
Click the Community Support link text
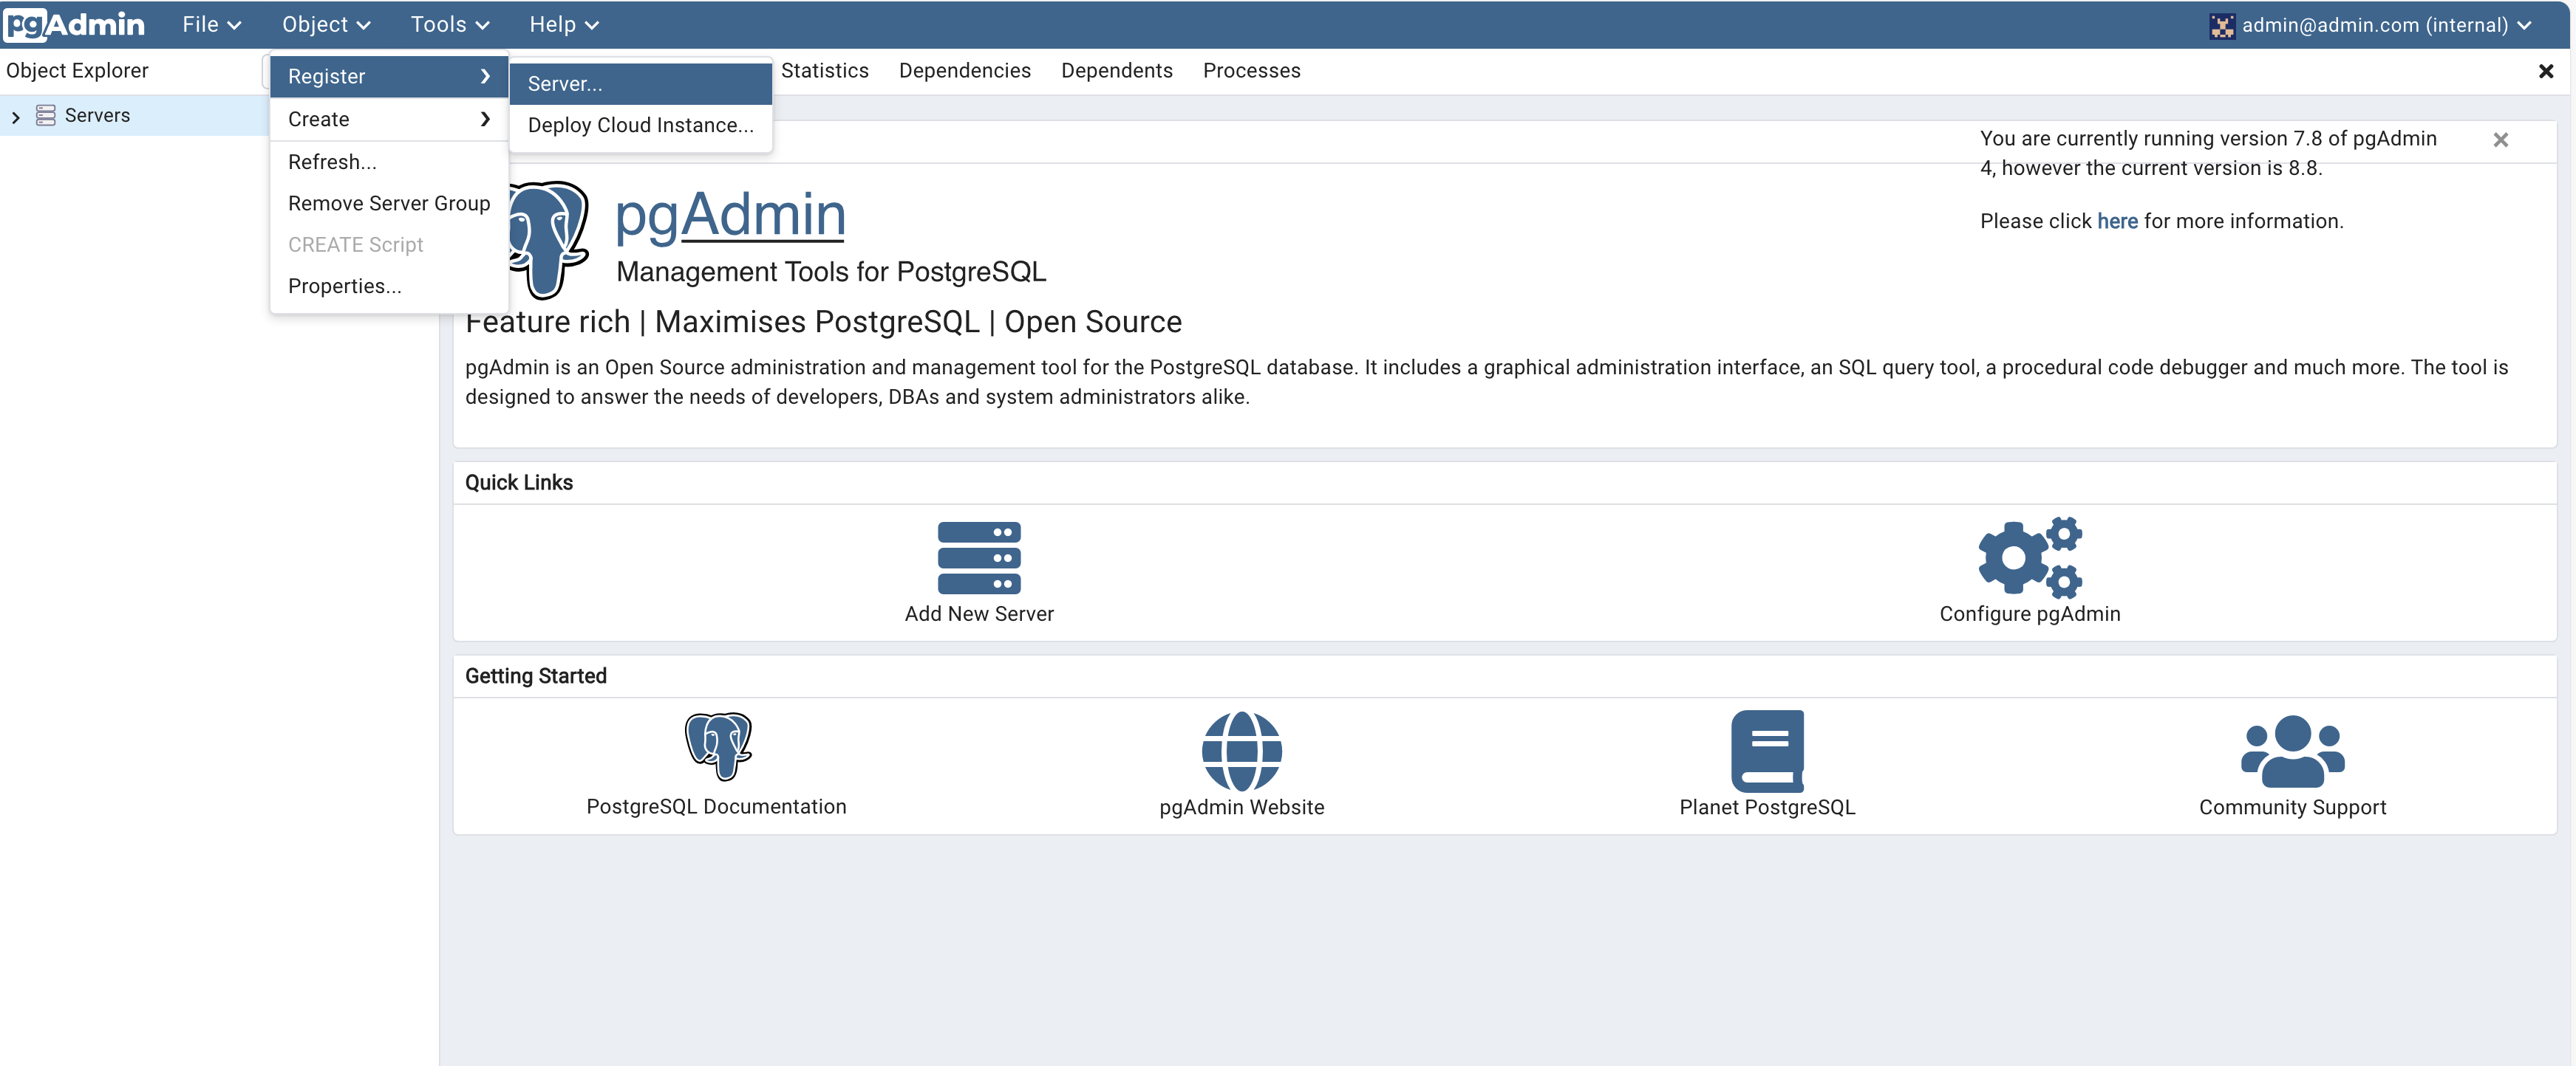pos(2292,807)
